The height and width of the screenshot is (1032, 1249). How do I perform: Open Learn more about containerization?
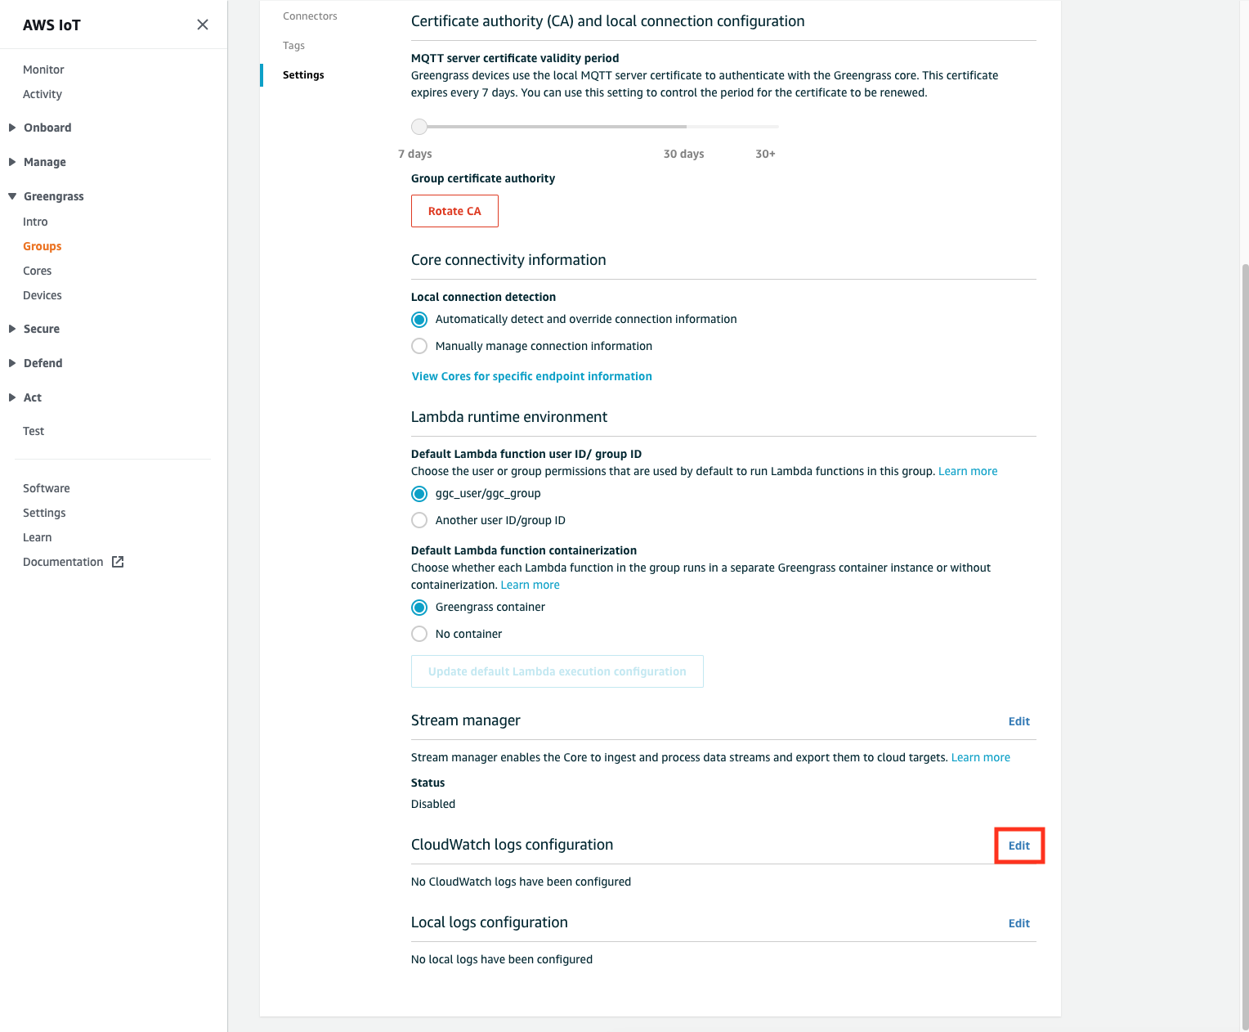tap(530, 585)
